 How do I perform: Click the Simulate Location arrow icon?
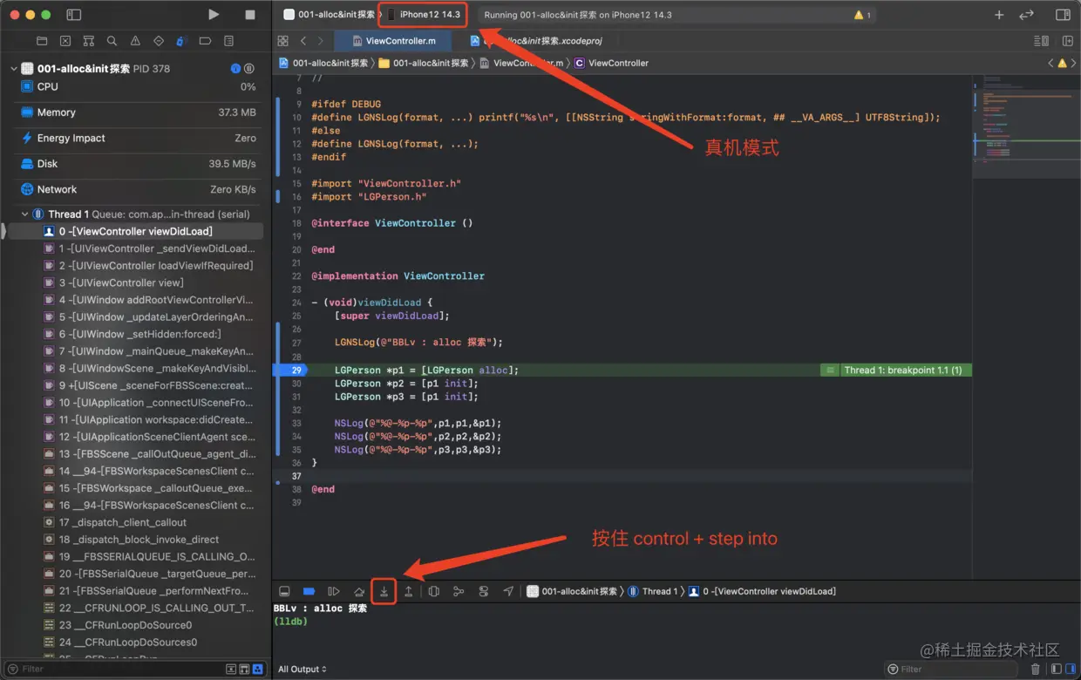508,591
